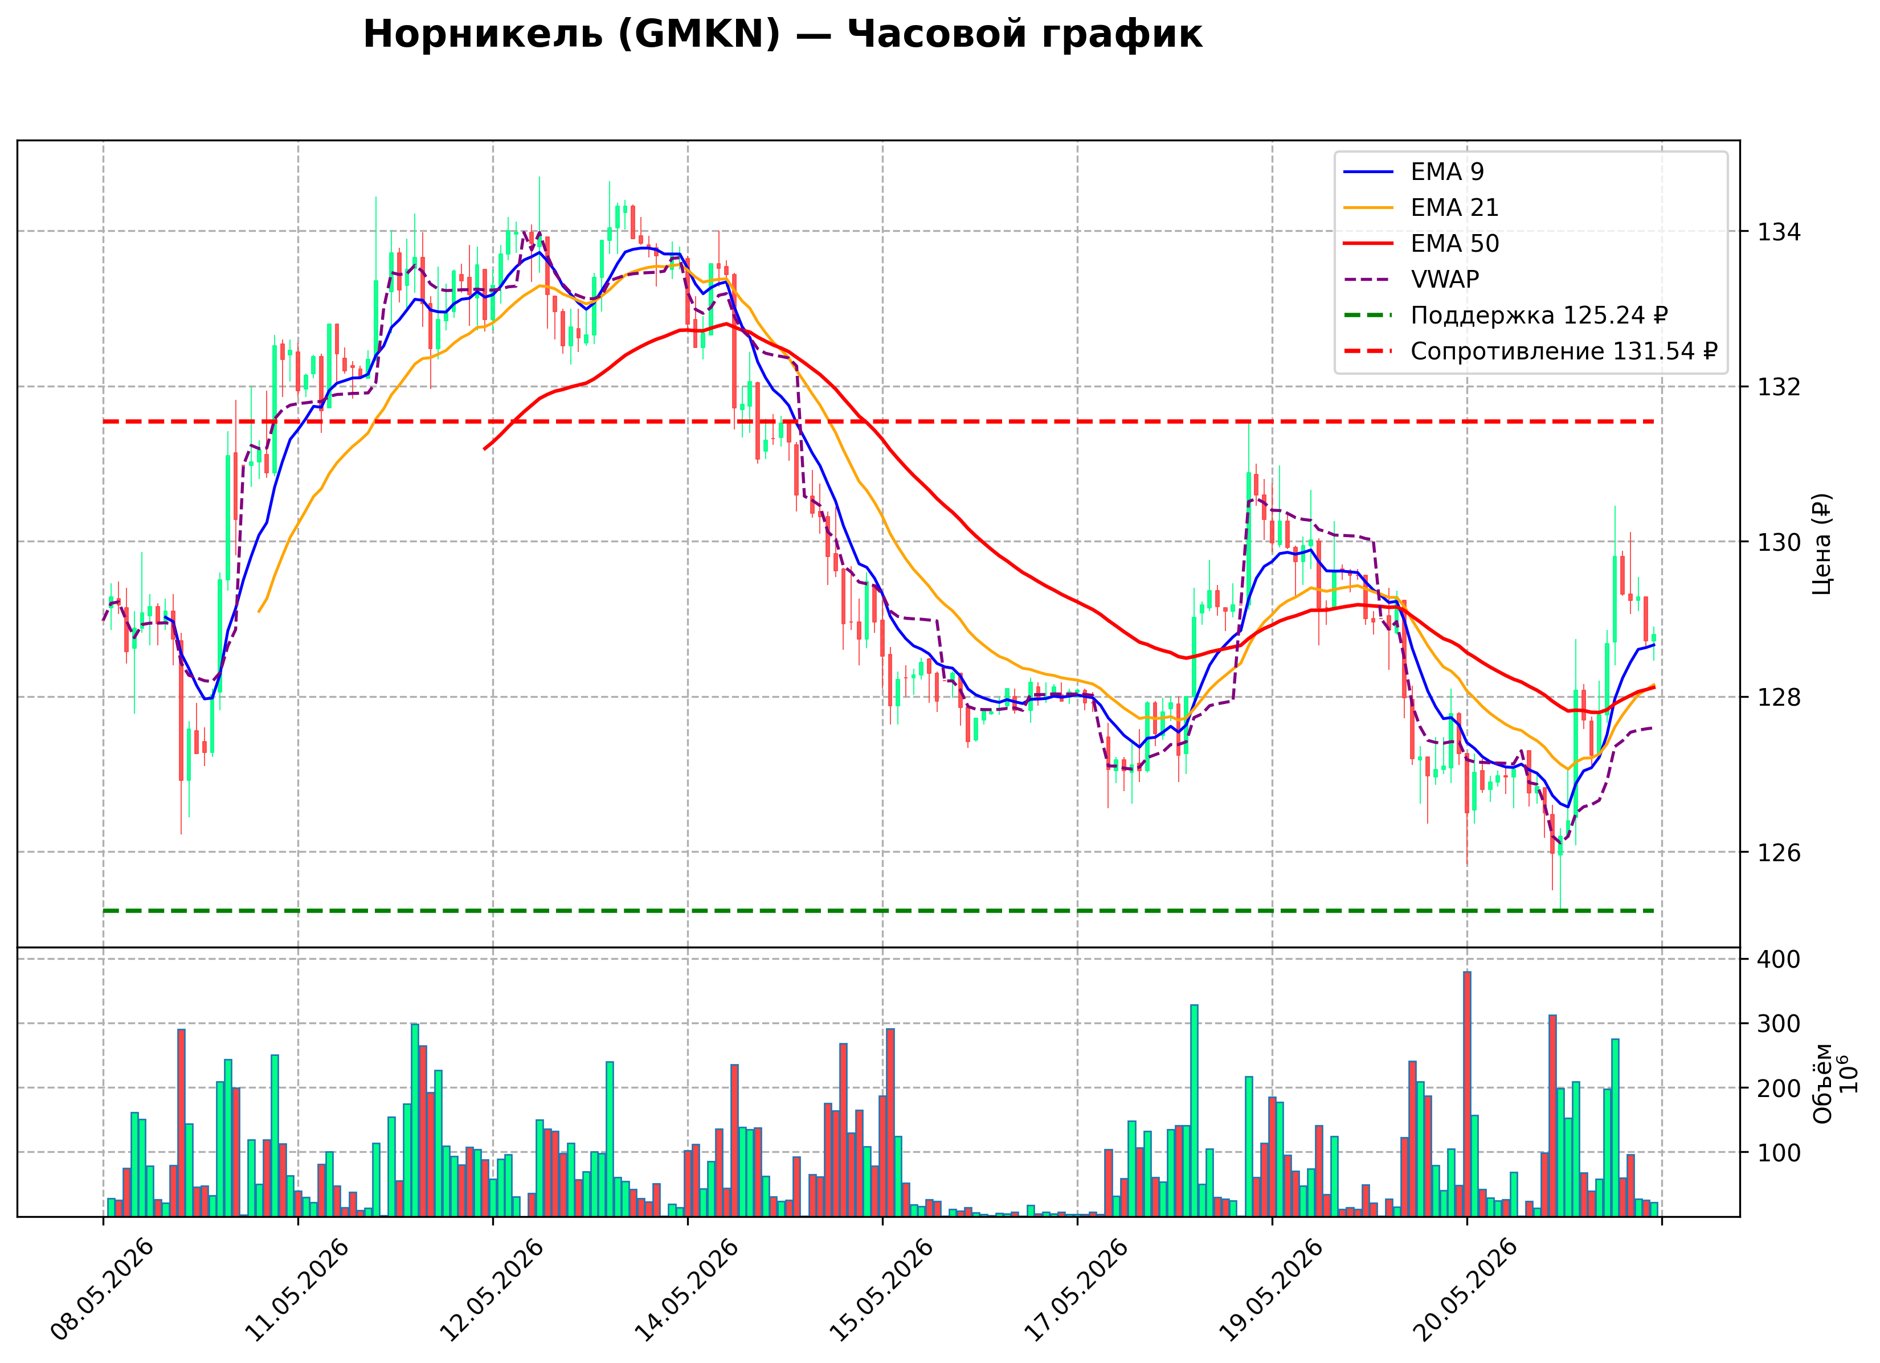Screen dimensions: 1880x1363
Task: Click the red dashed resistance line on chart
Action: coord(878,421)
